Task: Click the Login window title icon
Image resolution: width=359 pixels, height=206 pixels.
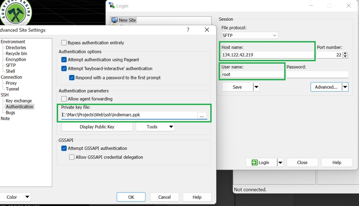Action: 112,6
